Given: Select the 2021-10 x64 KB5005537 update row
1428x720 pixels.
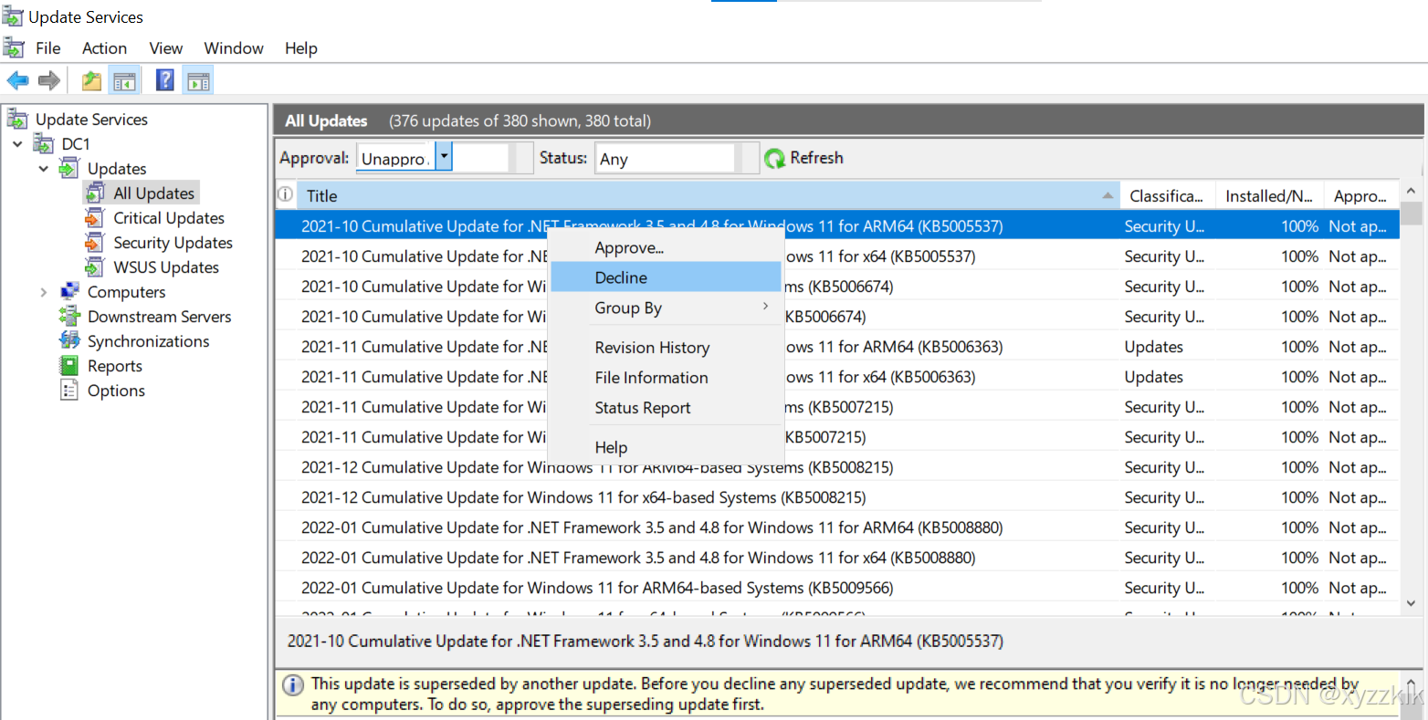Looking at the screenshot, I should pos(837,256).
